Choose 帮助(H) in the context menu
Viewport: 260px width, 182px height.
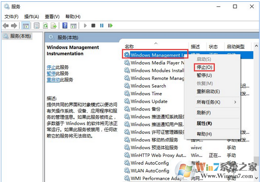click(204, 134)
